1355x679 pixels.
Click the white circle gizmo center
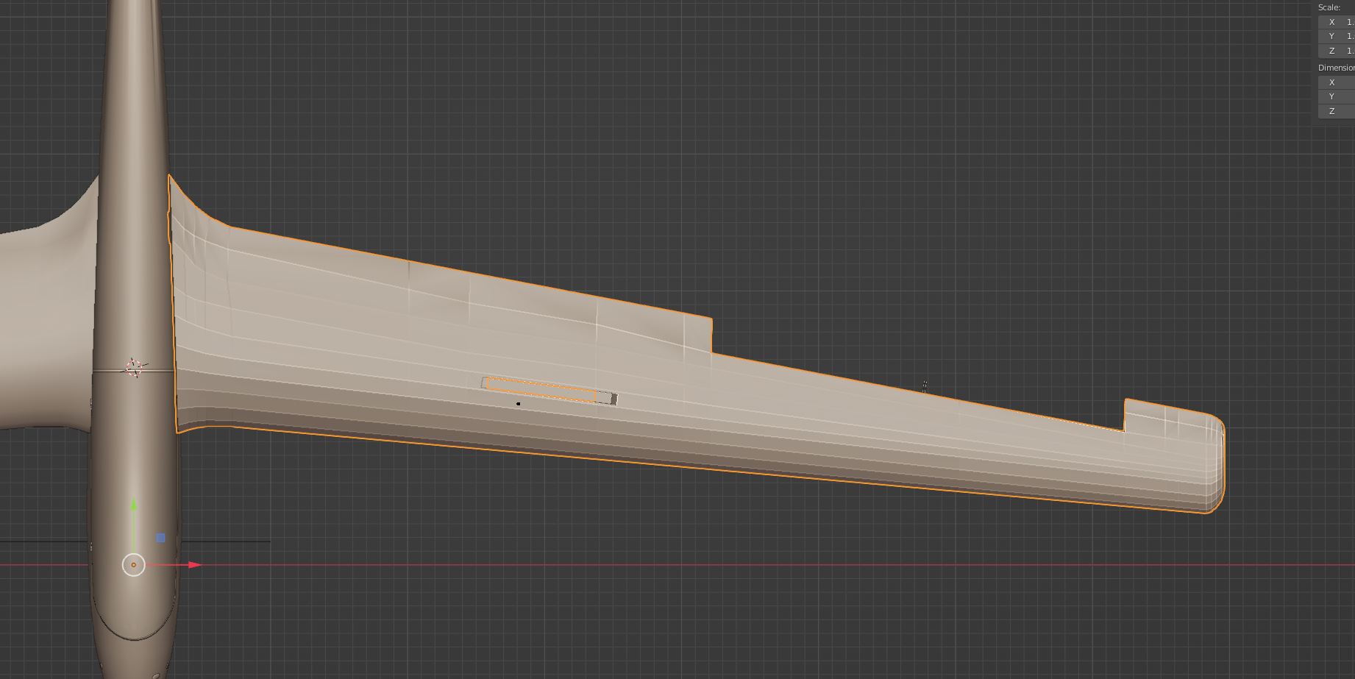pos(133,565)
